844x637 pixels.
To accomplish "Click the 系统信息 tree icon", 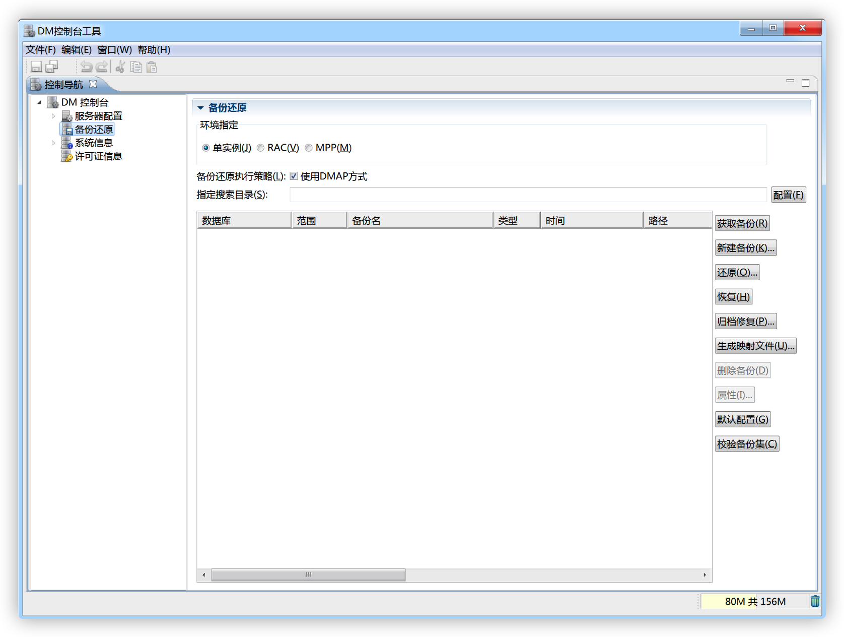I will [66, 143].
